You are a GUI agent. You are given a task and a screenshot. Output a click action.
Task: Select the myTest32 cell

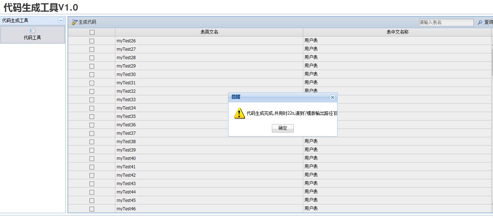click(209, 91)
